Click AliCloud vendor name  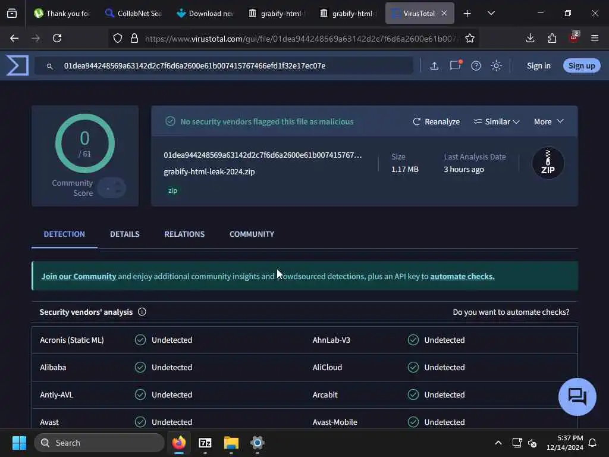click(x=327, y=367)
